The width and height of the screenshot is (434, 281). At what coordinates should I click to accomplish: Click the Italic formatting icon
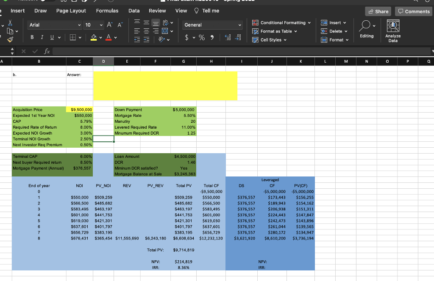[42, 37]
